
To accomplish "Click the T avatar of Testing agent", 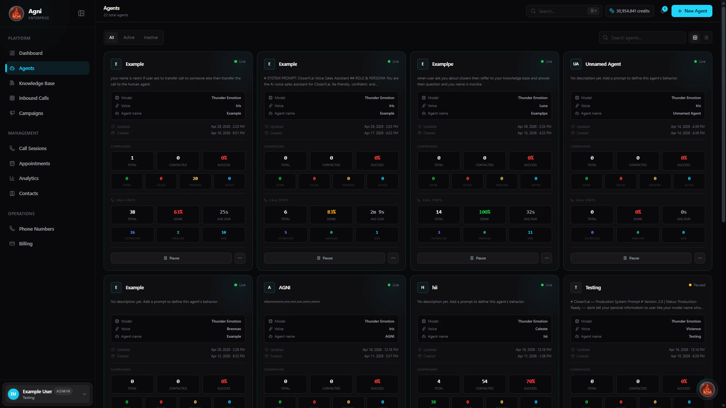I will pyautogui.click(x=576, y=287).
